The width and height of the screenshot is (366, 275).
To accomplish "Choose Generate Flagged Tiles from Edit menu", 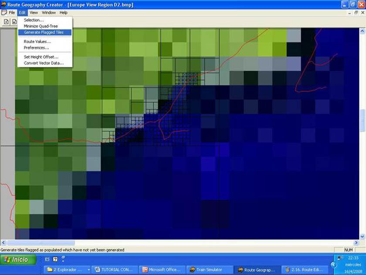I will (x=43, y=32).
